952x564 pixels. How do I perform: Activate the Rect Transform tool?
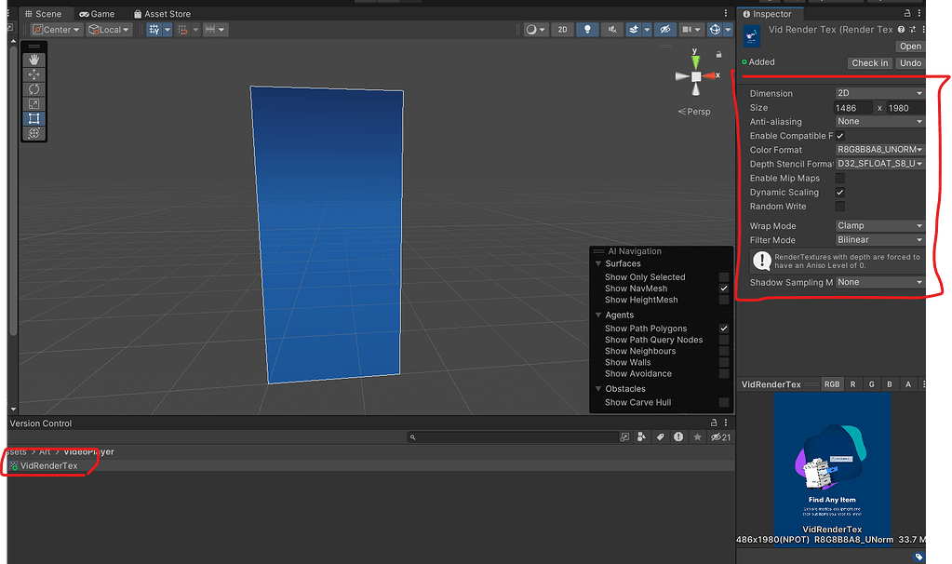click(34, 118)
